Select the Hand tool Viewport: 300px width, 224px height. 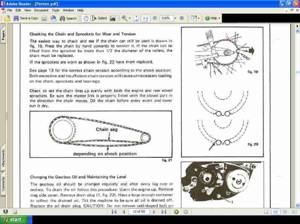click(x=86, y=18)
